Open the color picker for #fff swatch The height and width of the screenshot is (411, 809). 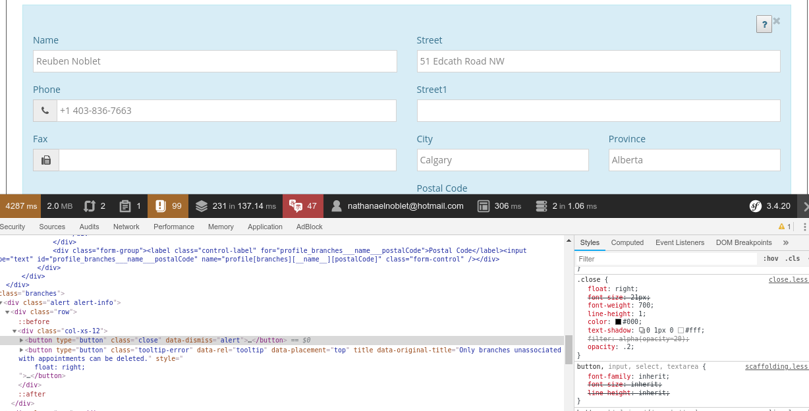click(681, 330)
